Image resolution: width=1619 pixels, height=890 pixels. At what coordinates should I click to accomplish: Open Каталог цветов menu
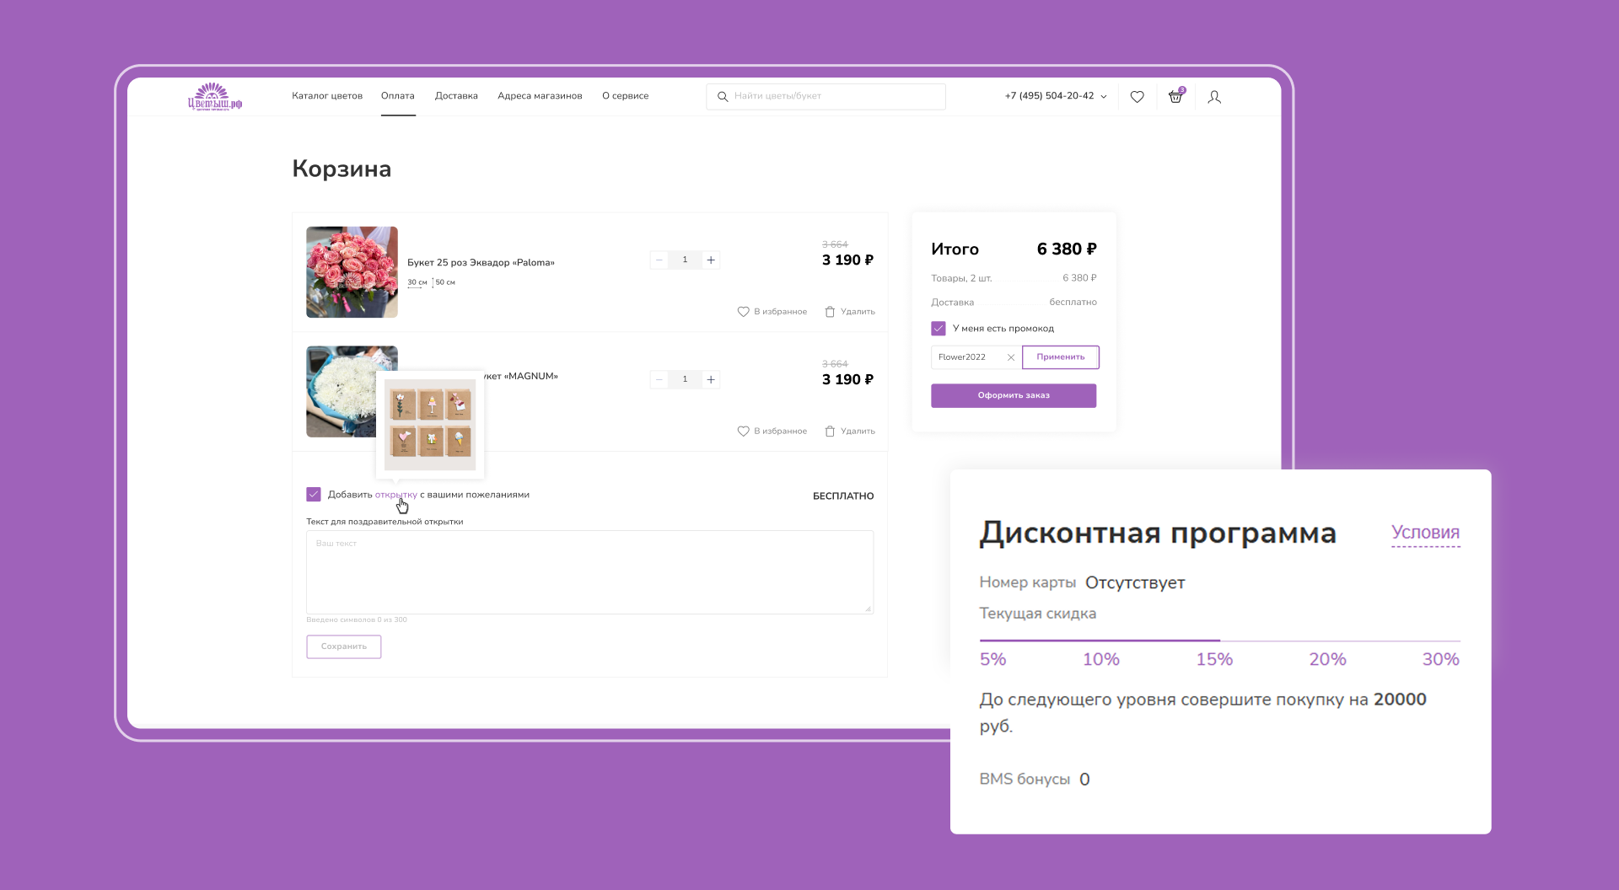[327, 96]
